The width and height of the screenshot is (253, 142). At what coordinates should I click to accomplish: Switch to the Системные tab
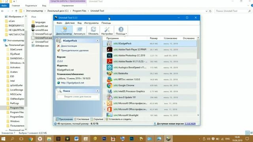(x=82, y=119)
